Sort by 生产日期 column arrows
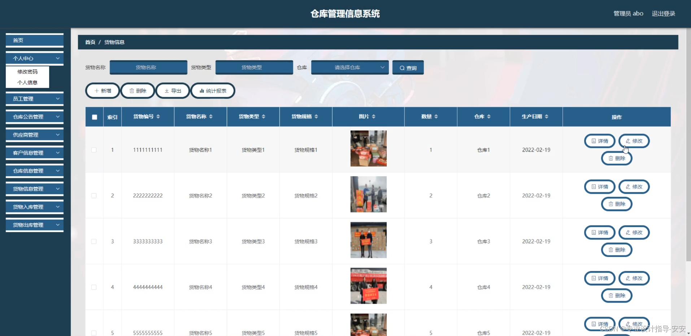Image resolution: width=691 pixels, height=336 pixels. 547,116
